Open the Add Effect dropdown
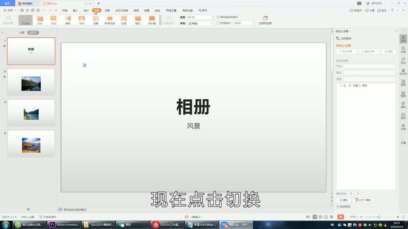The image size is (408, 229). (347, 52)
